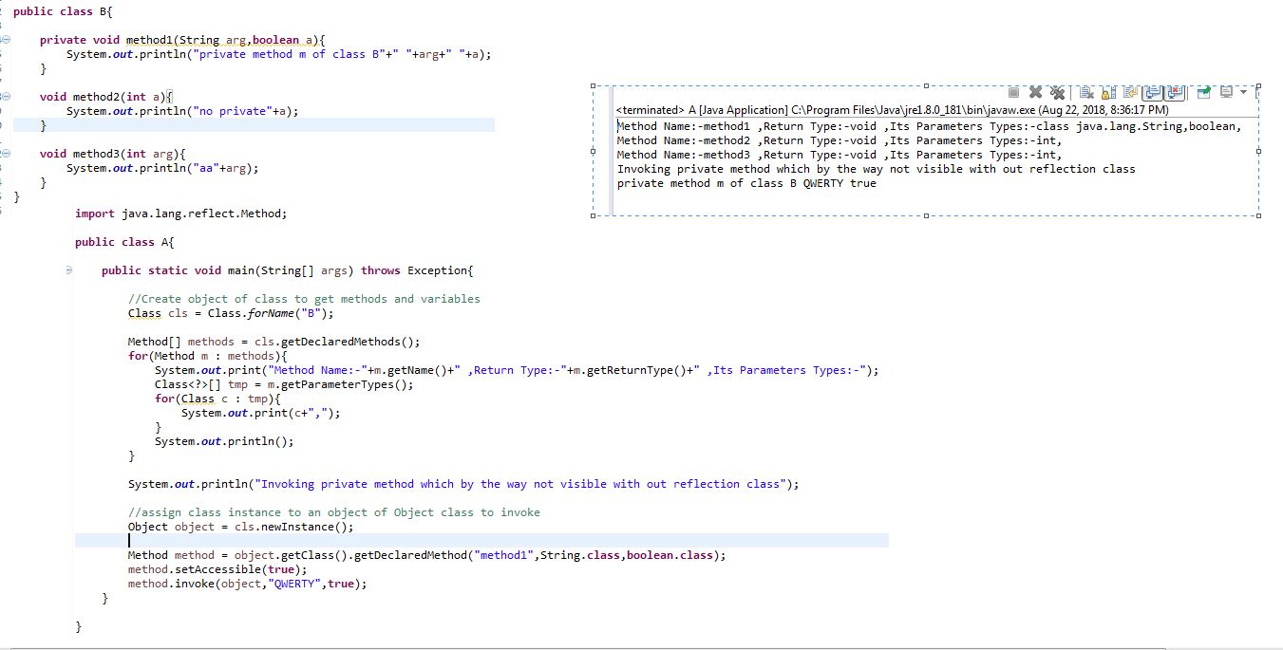This screenshot has width=1283, height=650.
Task: Toggle the console Scroll Lock padlock icon
Action: 1108,92
